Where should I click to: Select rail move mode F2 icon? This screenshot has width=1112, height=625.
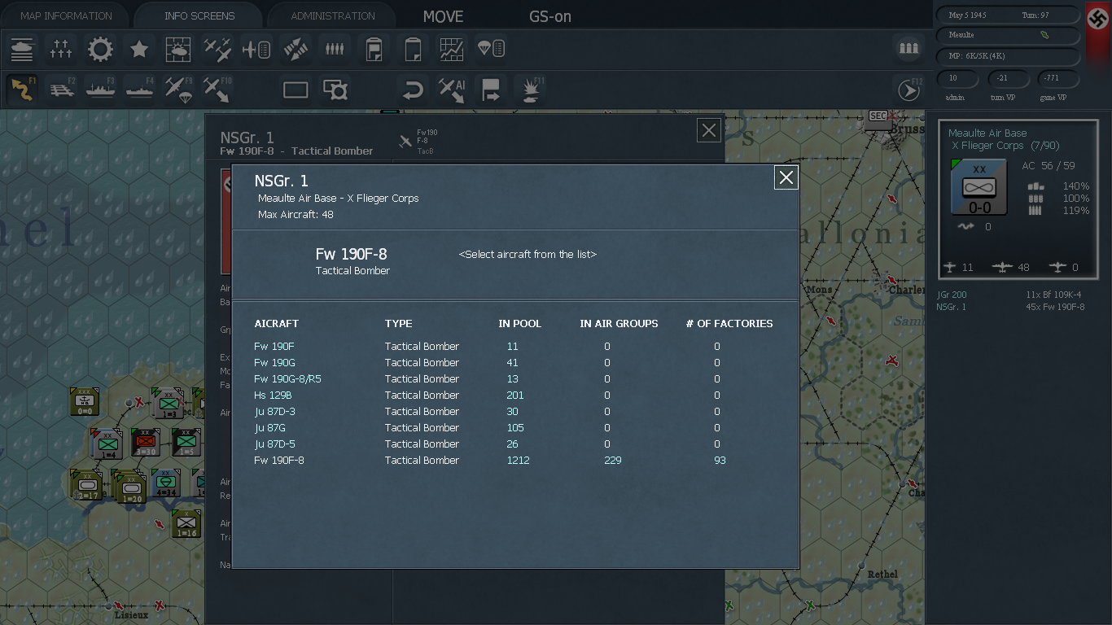pos(61,89)
